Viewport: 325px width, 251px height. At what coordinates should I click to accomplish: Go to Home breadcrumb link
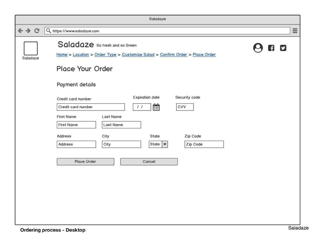pyautogui.click(x=62, y=55)
